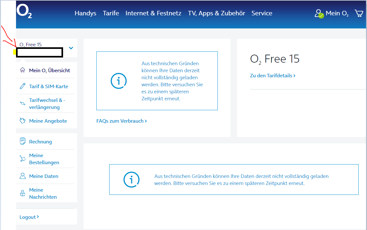Open Meine Daten
This screenshot has height=230, width=367.
pyautogui.click(x=44, y=176)
